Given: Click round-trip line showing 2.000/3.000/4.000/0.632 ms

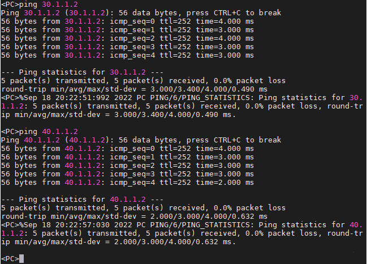Looking at the screenshot, I should coord(134,217).
